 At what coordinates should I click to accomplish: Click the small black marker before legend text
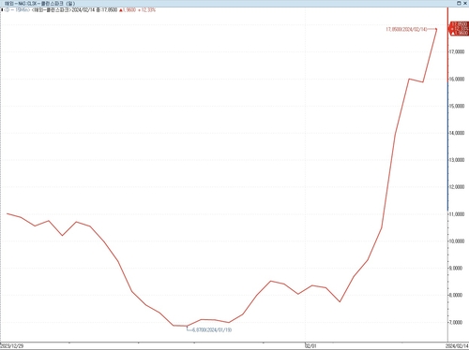point(2,10)
